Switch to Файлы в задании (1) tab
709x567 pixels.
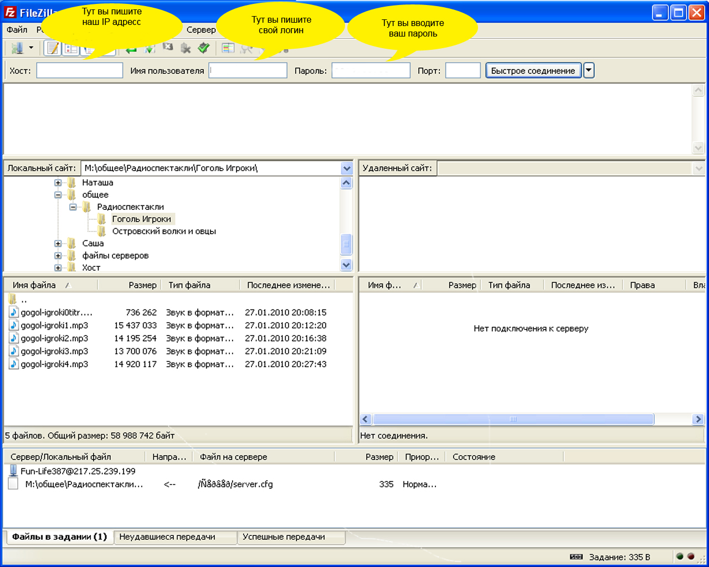tap(59, 537)
